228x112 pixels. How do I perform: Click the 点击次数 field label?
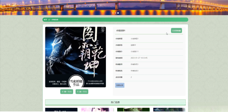(119, 77)
